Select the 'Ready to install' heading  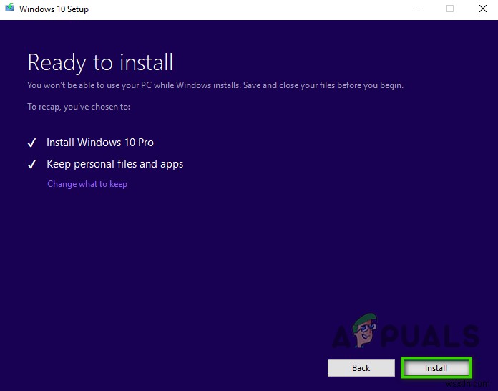(100, 62)
